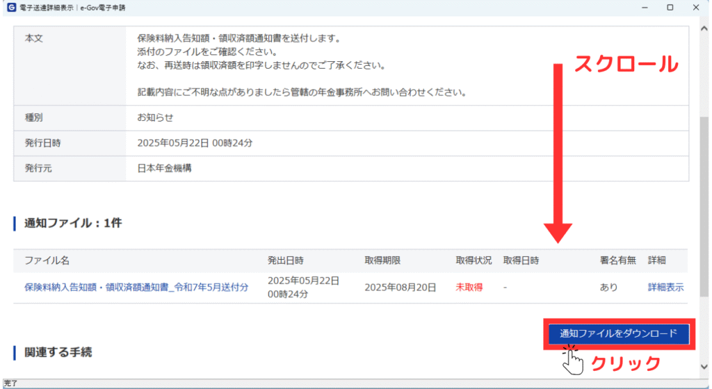Image resolution: width=712 pixels, height=389 pixels.
Task: Click the 取得状況 column header
Action: pyautogui.click(x=474, y=260)
